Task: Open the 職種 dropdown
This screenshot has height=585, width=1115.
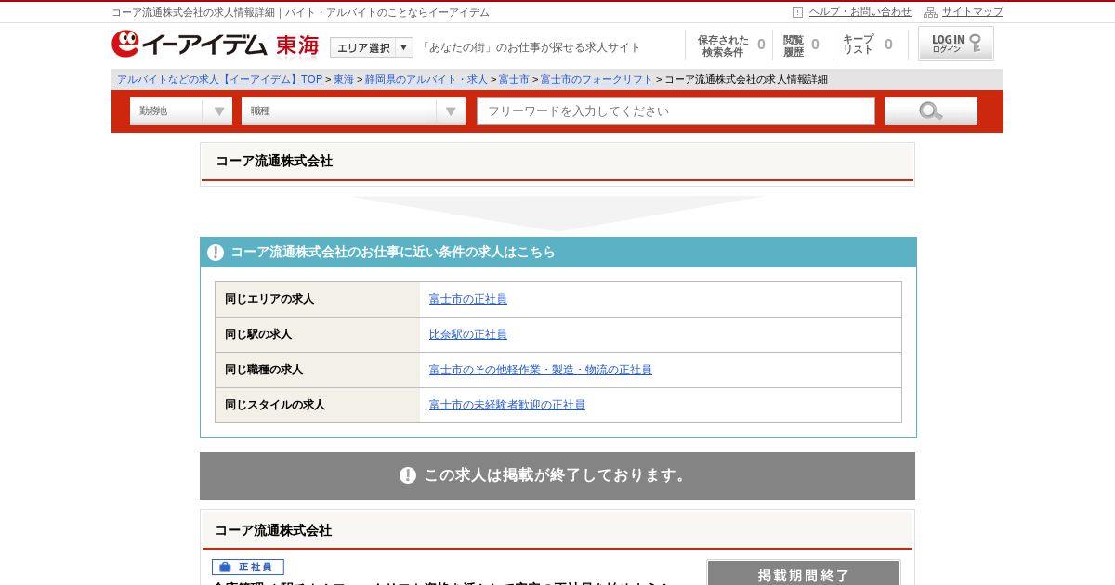Action: [x=353, y=111]
